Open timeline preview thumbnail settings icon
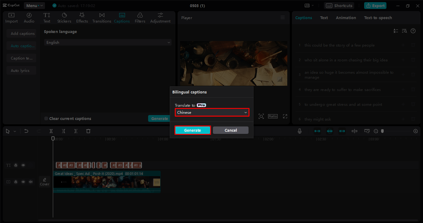The width and height of the screenshot is (423, 223). pyautogui.click(x=367, y=131)
